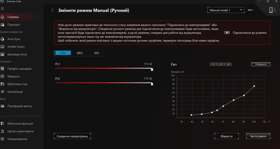Click the Повернути button

[x=261, y=64]
